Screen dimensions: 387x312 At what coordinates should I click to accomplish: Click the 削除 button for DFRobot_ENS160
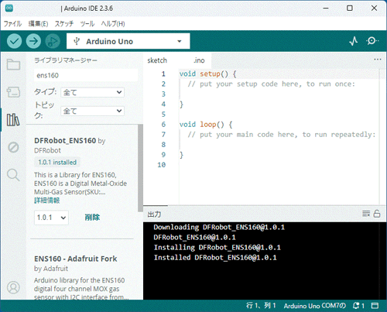(92, 218)
